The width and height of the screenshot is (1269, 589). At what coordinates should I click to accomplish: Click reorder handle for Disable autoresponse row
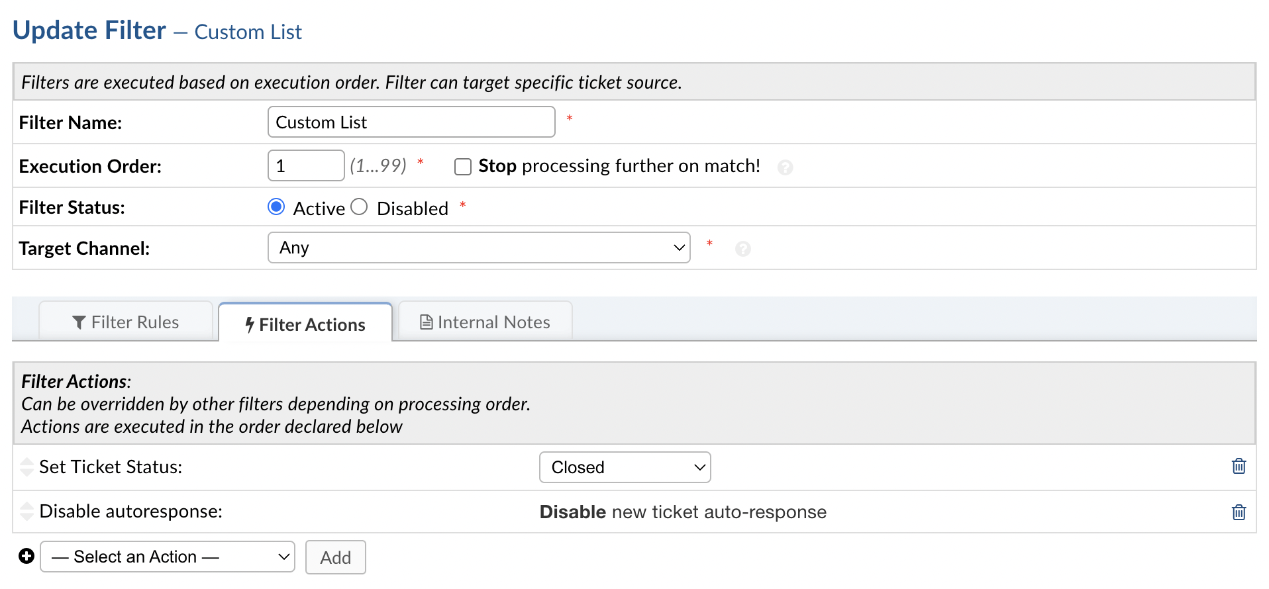pos(26,512)
